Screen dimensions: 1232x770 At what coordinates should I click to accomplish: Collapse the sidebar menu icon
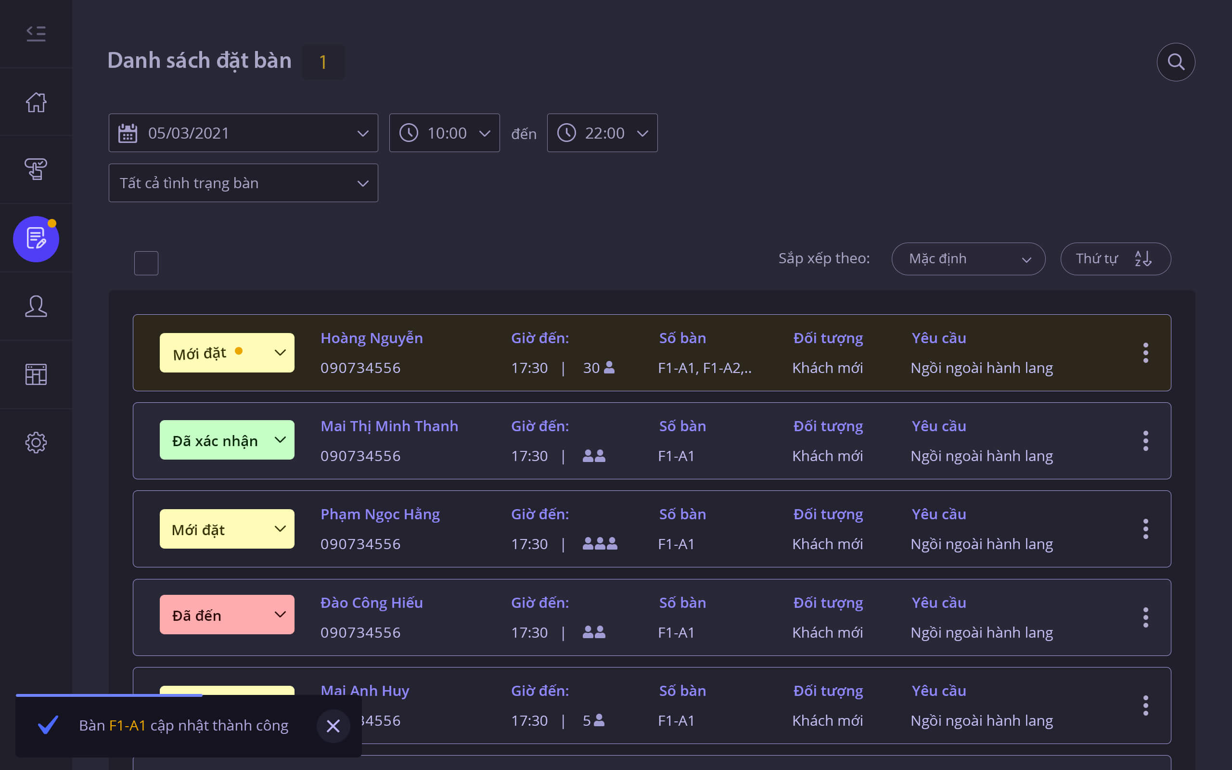point(36,34)
